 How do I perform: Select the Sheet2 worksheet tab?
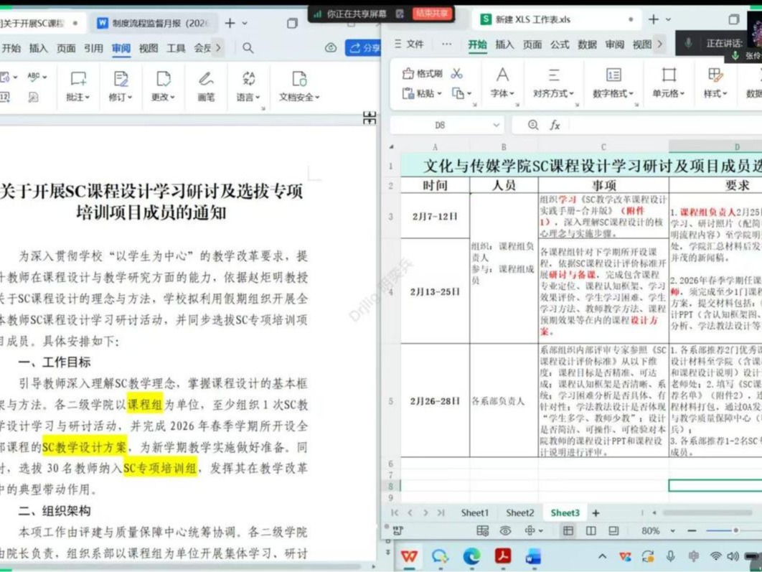coord(519,512)
